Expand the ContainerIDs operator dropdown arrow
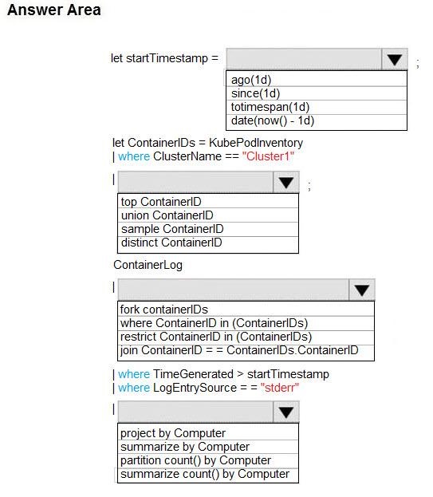The width and height of the screenshot is (433, 497). coord(286,182)
